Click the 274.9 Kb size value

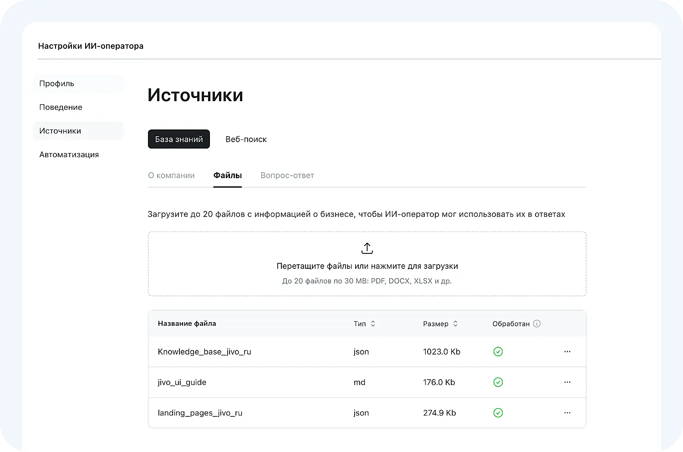(x=439, y=413)
